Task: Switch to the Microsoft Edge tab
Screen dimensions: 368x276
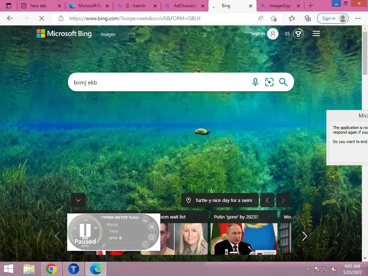Action: (89, 6)
